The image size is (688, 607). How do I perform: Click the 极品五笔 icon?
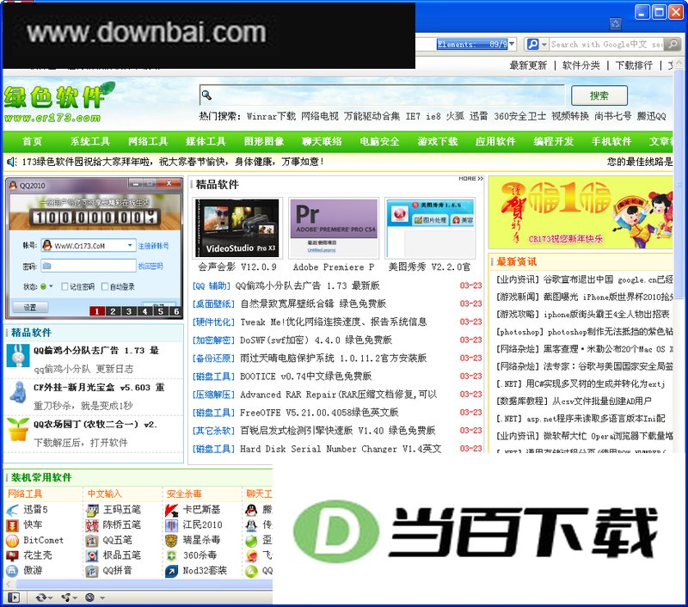92,556
